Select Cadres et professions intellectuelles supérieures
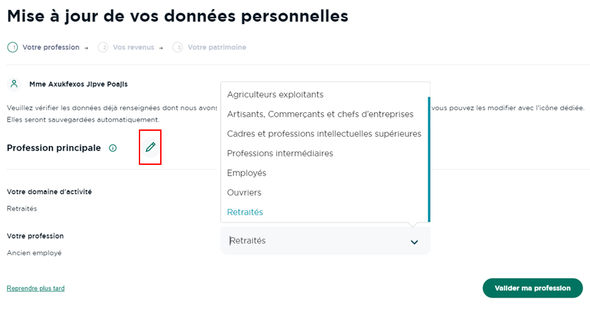 [324, 133]
